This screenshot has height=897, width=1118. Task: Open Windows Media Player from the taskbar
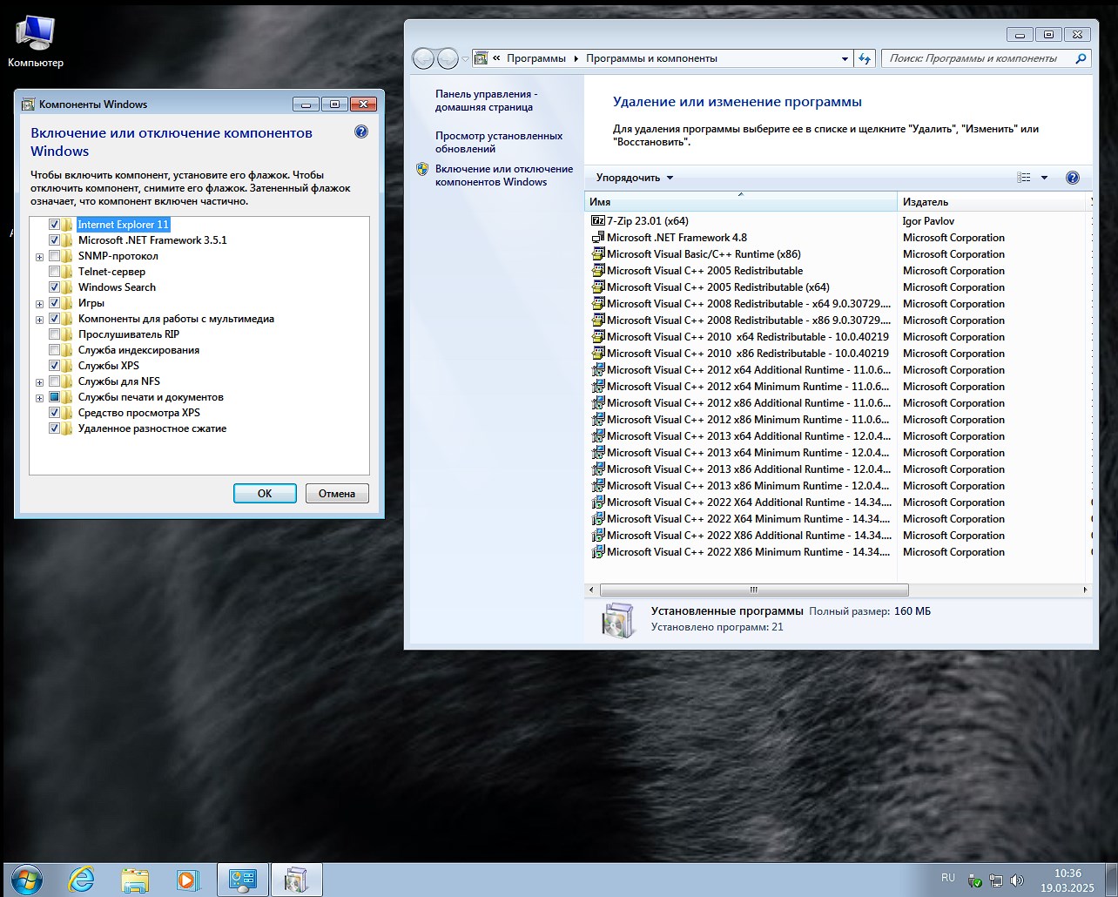187,880
